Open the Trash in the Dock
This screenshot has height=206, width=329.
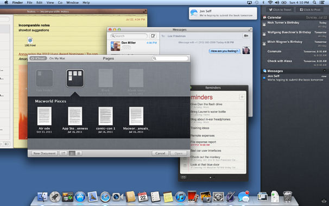287,197
